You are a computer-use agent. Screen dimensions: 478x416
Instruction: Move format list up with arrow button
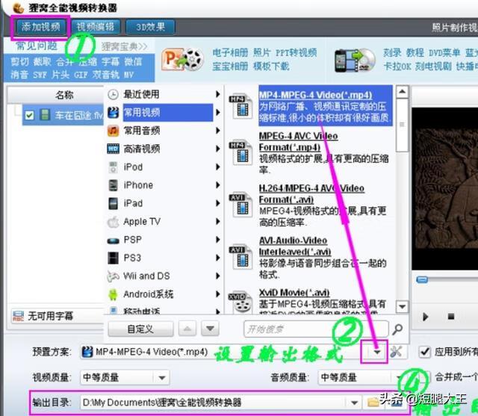pyautogui.click(x=187, y=329)
